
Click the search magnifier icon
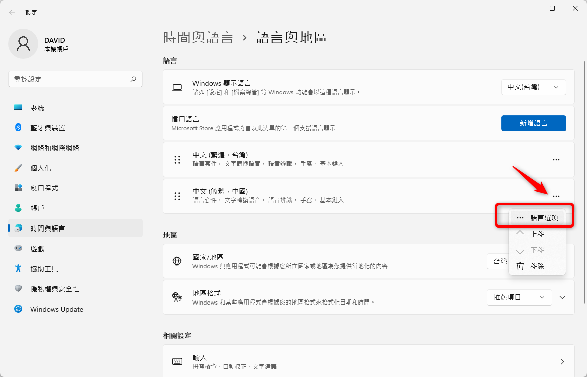[x=133, y=79]
